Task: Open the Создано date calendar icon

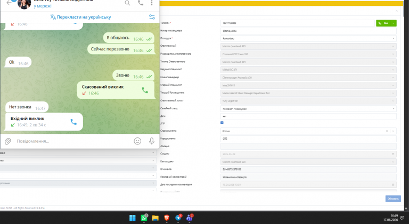Action: [x=393, y=154]
